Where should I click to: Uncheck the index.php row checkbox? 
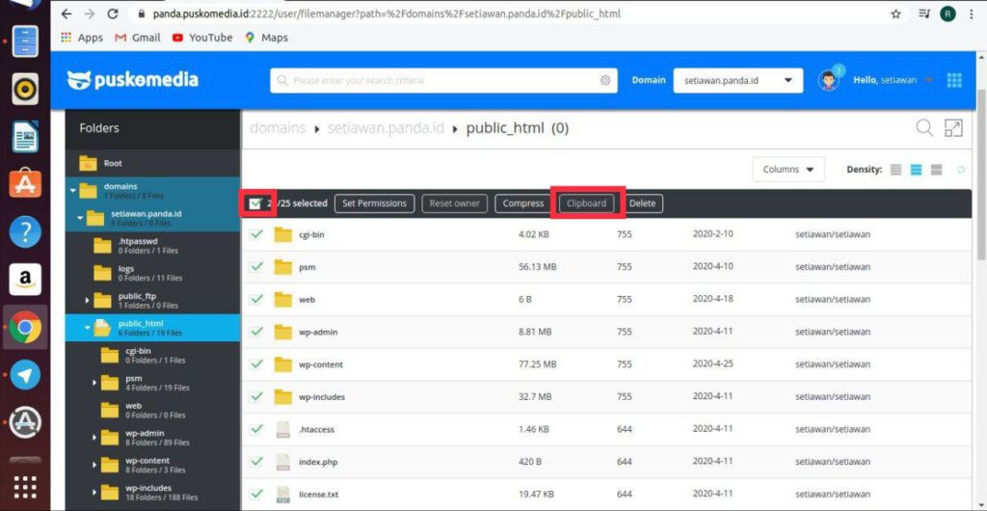(256, 462)
